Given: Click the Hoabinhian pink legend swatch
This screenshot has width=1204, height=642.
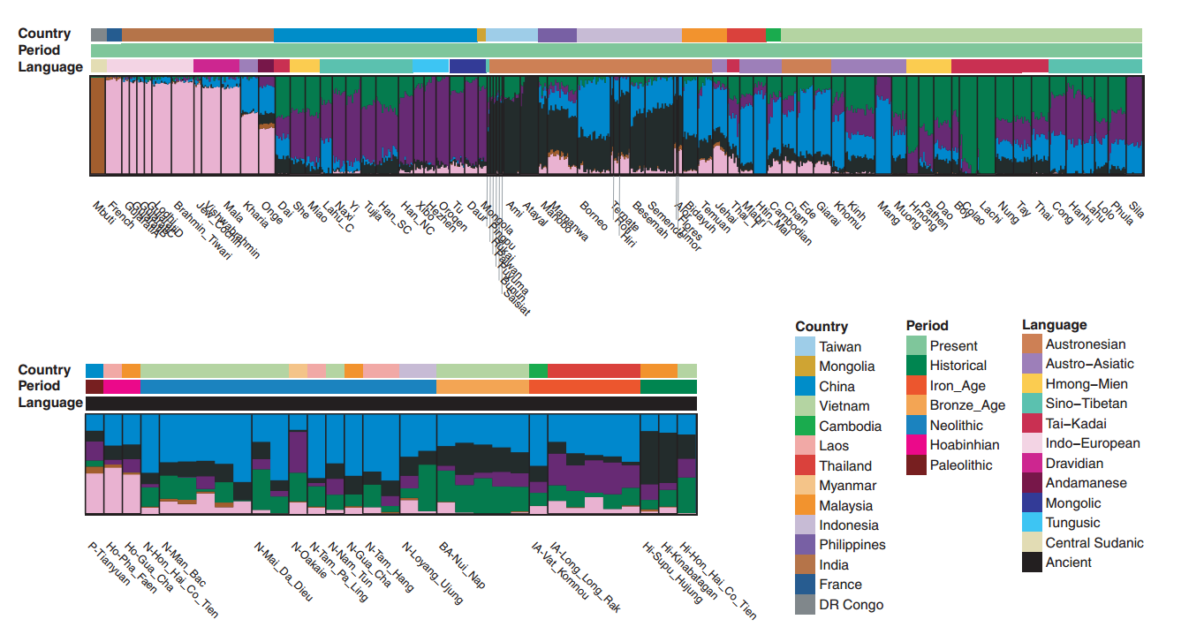Looking at the screenshot, I should tap(916, 445).
